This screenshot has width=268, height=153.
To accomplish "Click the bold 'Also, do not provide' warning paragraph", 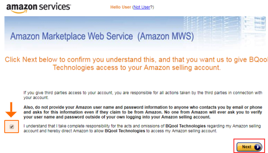I will point(143,112).
